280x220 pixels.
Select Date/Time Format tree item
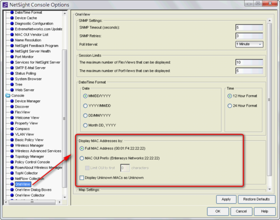[29, 13]
